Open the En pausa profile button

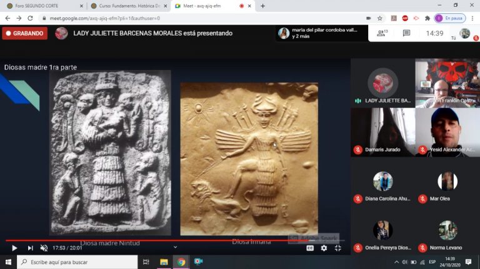click(450, 18)
